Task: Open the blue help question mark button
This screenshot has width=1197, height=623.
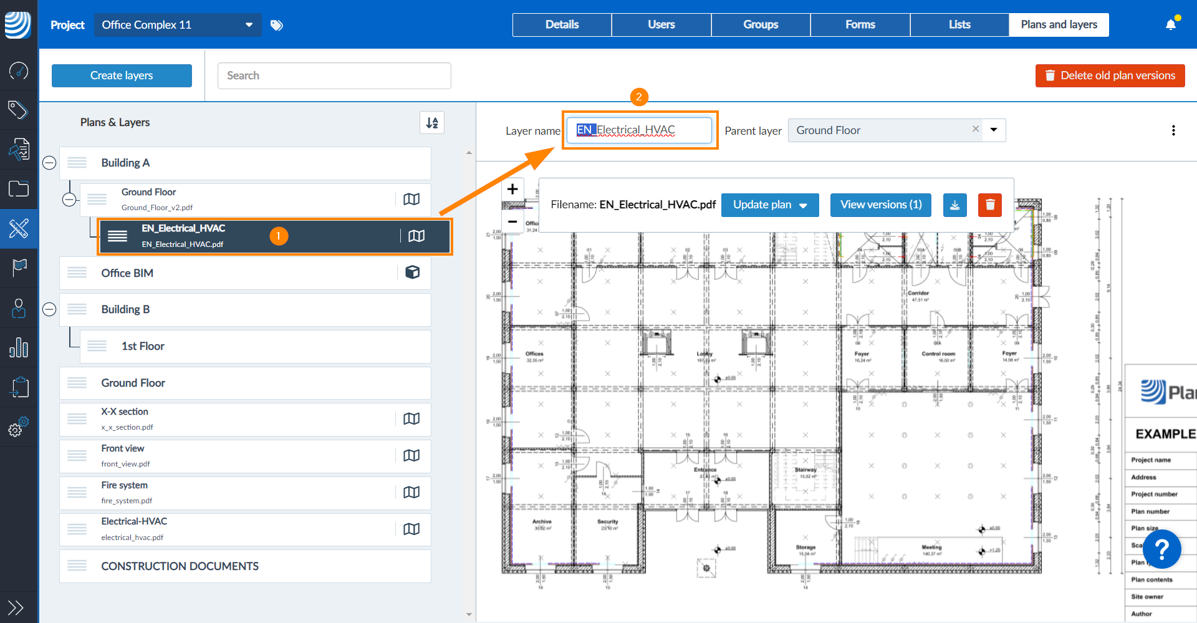Action: pyautogui.click(x=1161, y=549)
